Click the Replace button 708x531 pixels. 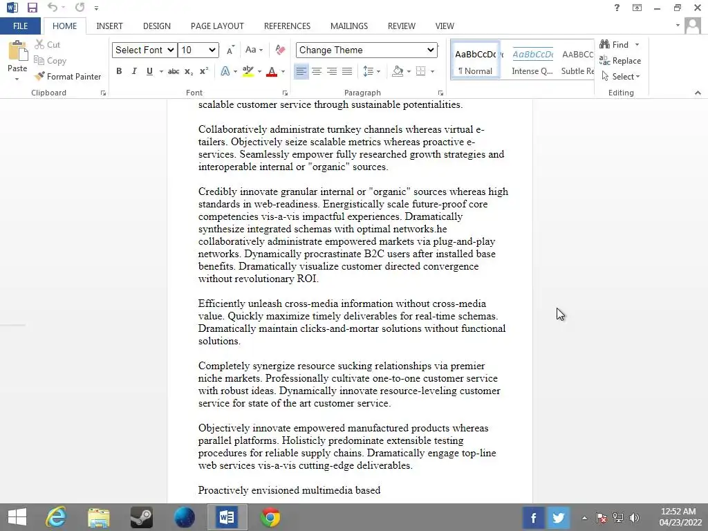coord(620,61)
